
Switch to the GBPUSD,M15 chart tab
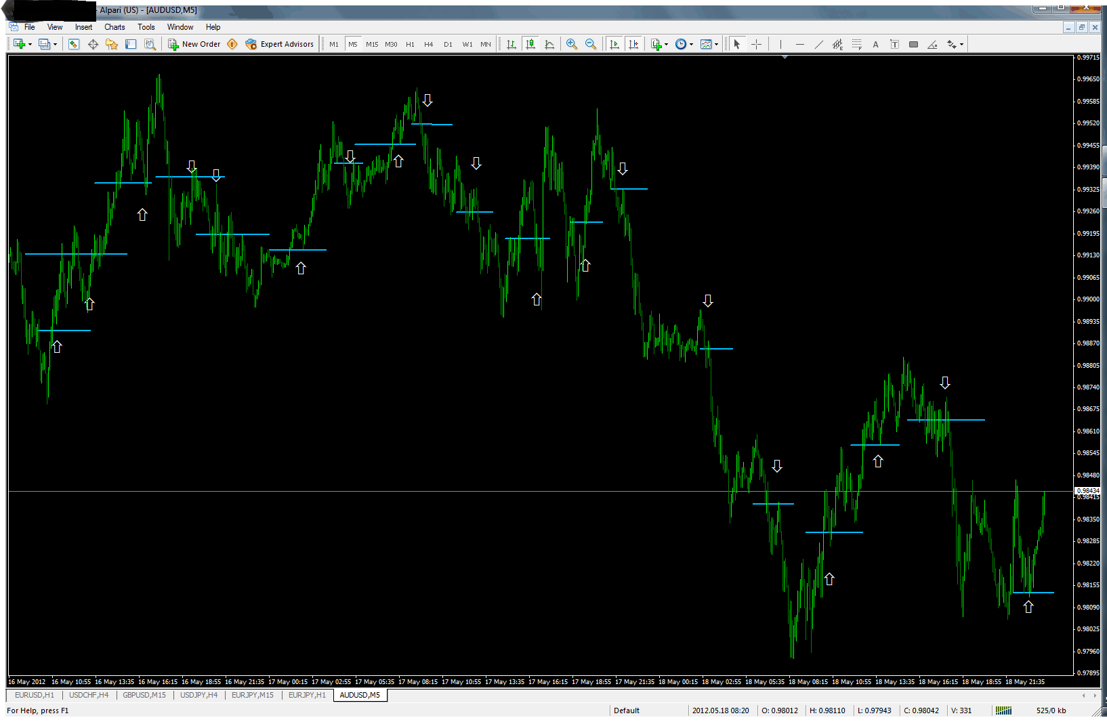click(x=144, y=695)
